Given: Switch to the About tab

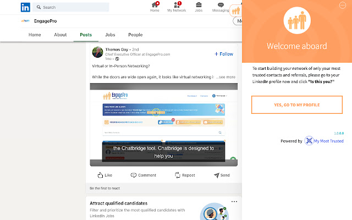Looking at the screenshot, I should (60, 35).
